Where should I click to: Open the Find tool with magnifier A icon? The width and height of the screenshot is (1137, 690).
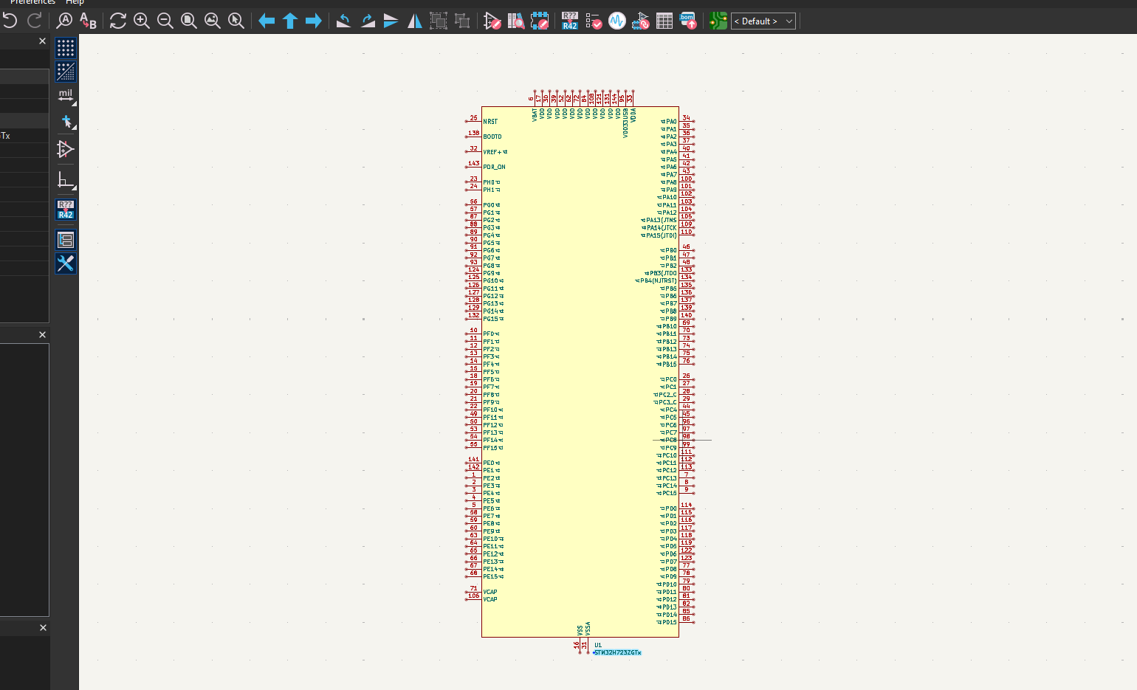pos(64,21)
